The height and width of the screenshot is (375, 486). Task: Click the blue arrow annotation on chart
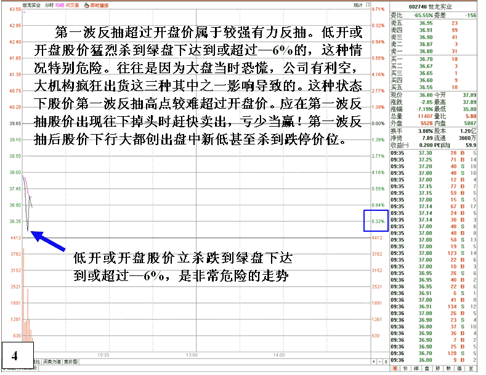48,240
